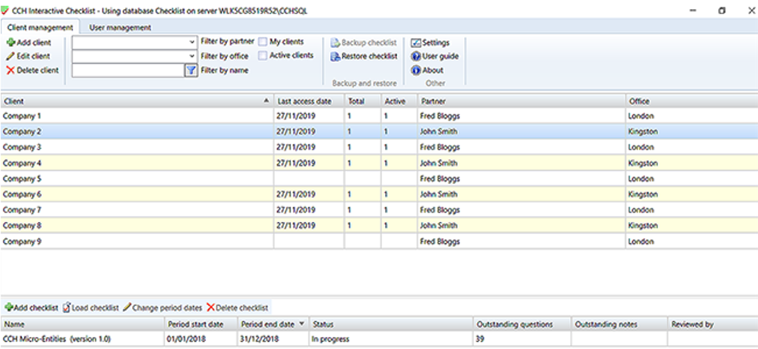
Task: Click the Edit client pencil icon
Action: pos(11,56)
